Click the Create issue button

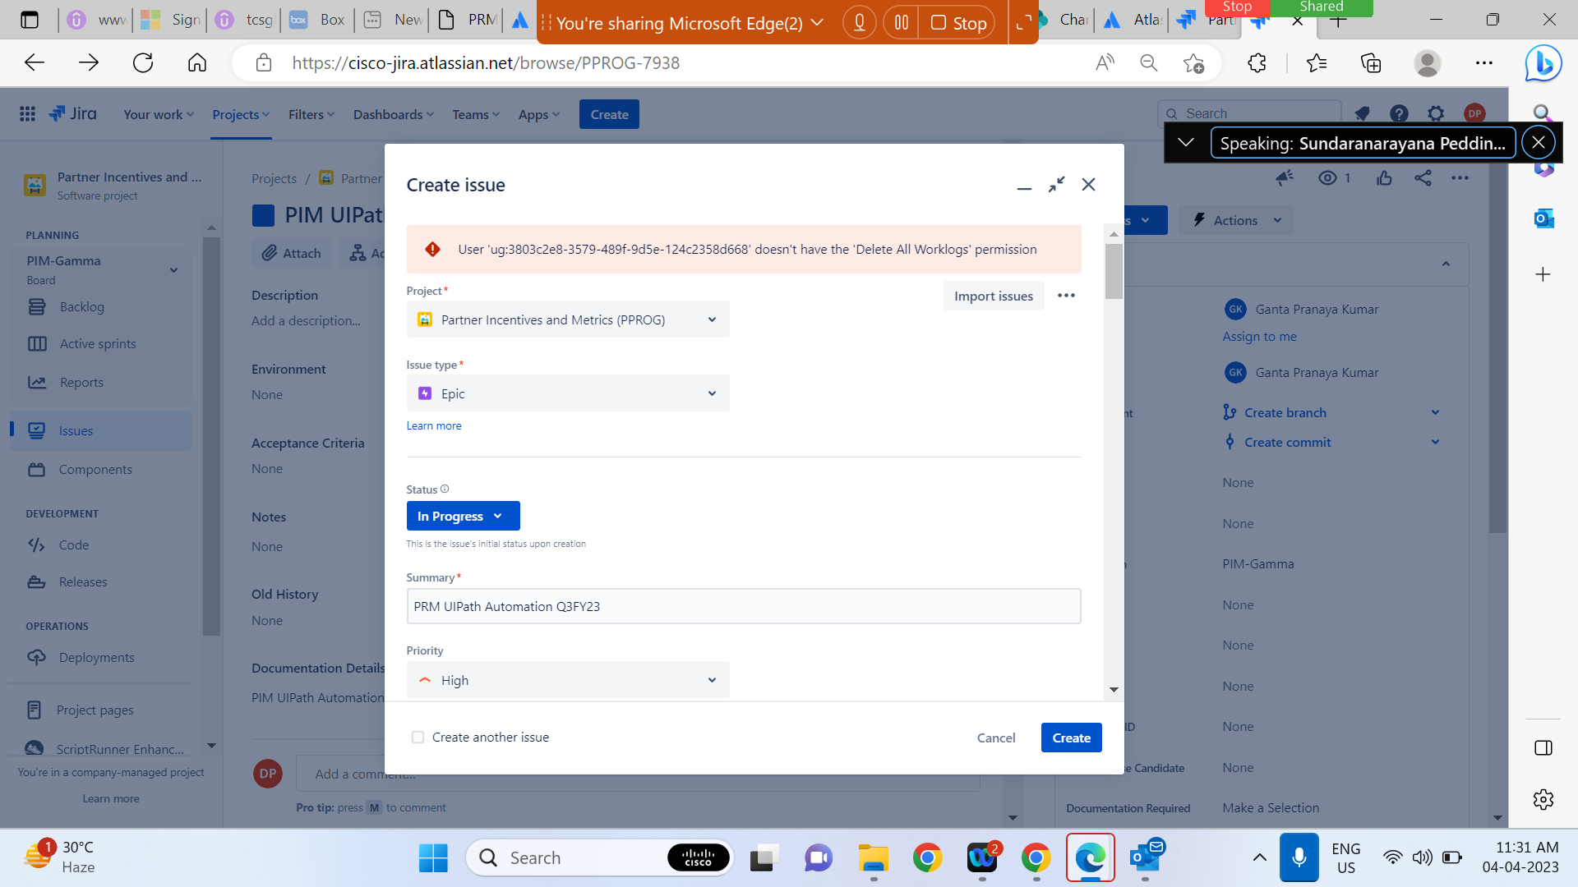pyautogui.click(x=1071, y=738)
